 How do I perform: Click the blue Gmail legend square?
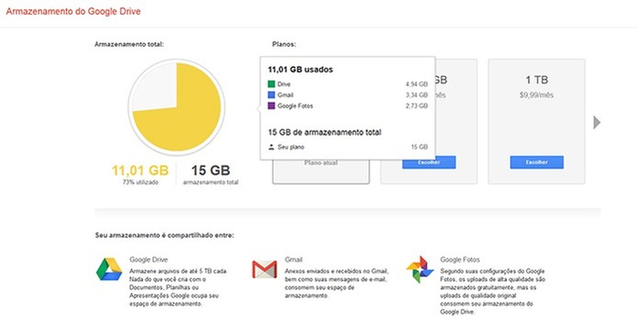(x=271, y=95)
